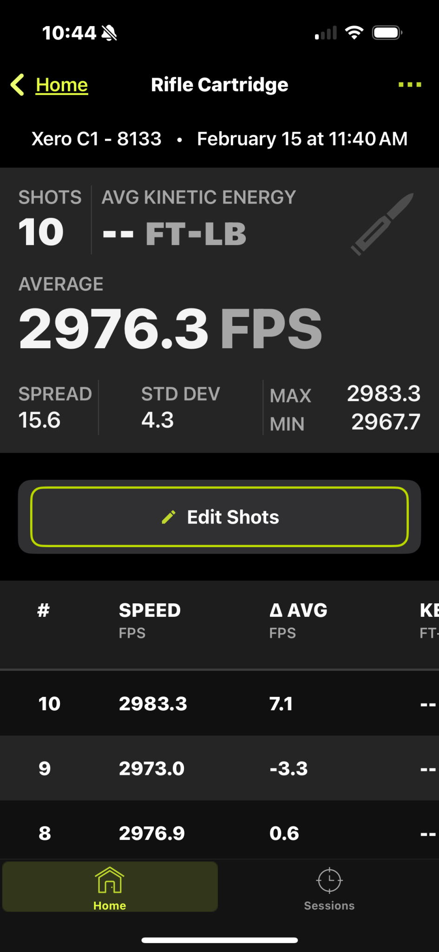This screenshot has height=952, width=439.
Task: Tap the rifle cartridge bullet icon
Action: (x=382, y=224)
